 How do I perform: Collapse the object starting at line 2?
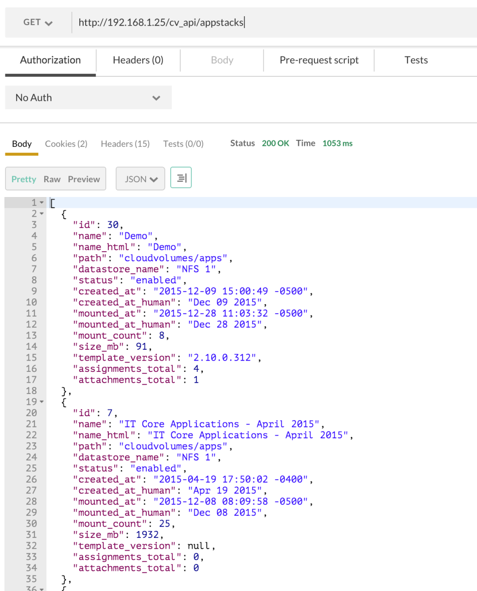click(41, 214)
